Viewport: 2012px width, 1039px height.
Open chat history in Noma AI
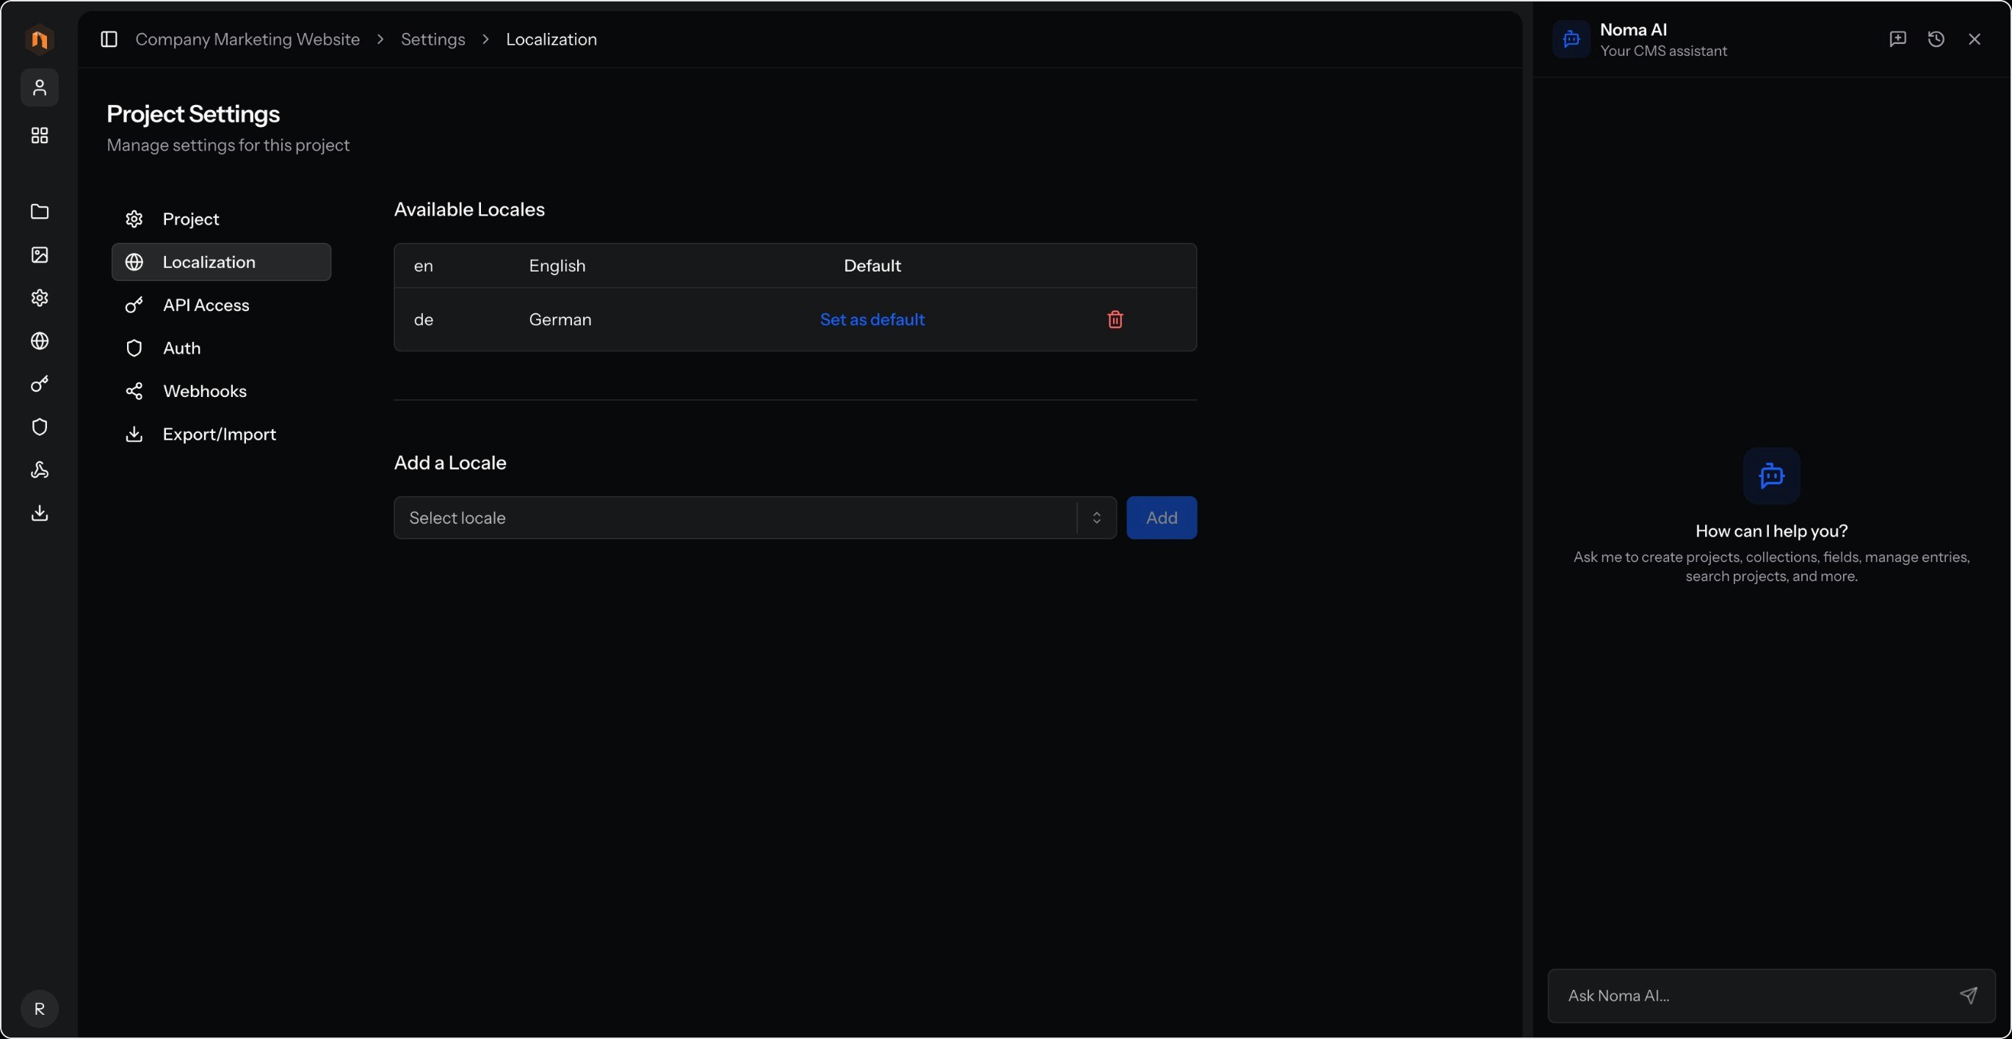(x=1936, y=39)
